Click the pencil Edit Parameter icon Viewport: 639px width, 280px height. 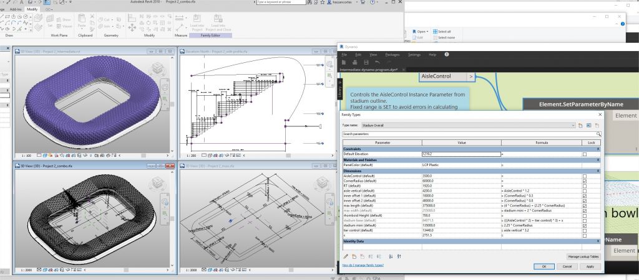coord(346,256)
